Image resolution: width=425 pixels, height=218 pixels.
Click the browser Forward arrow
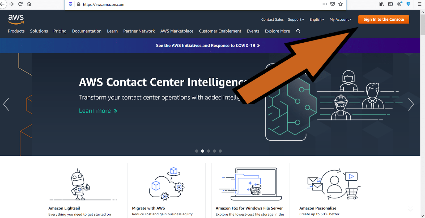(x=11, y=4)
